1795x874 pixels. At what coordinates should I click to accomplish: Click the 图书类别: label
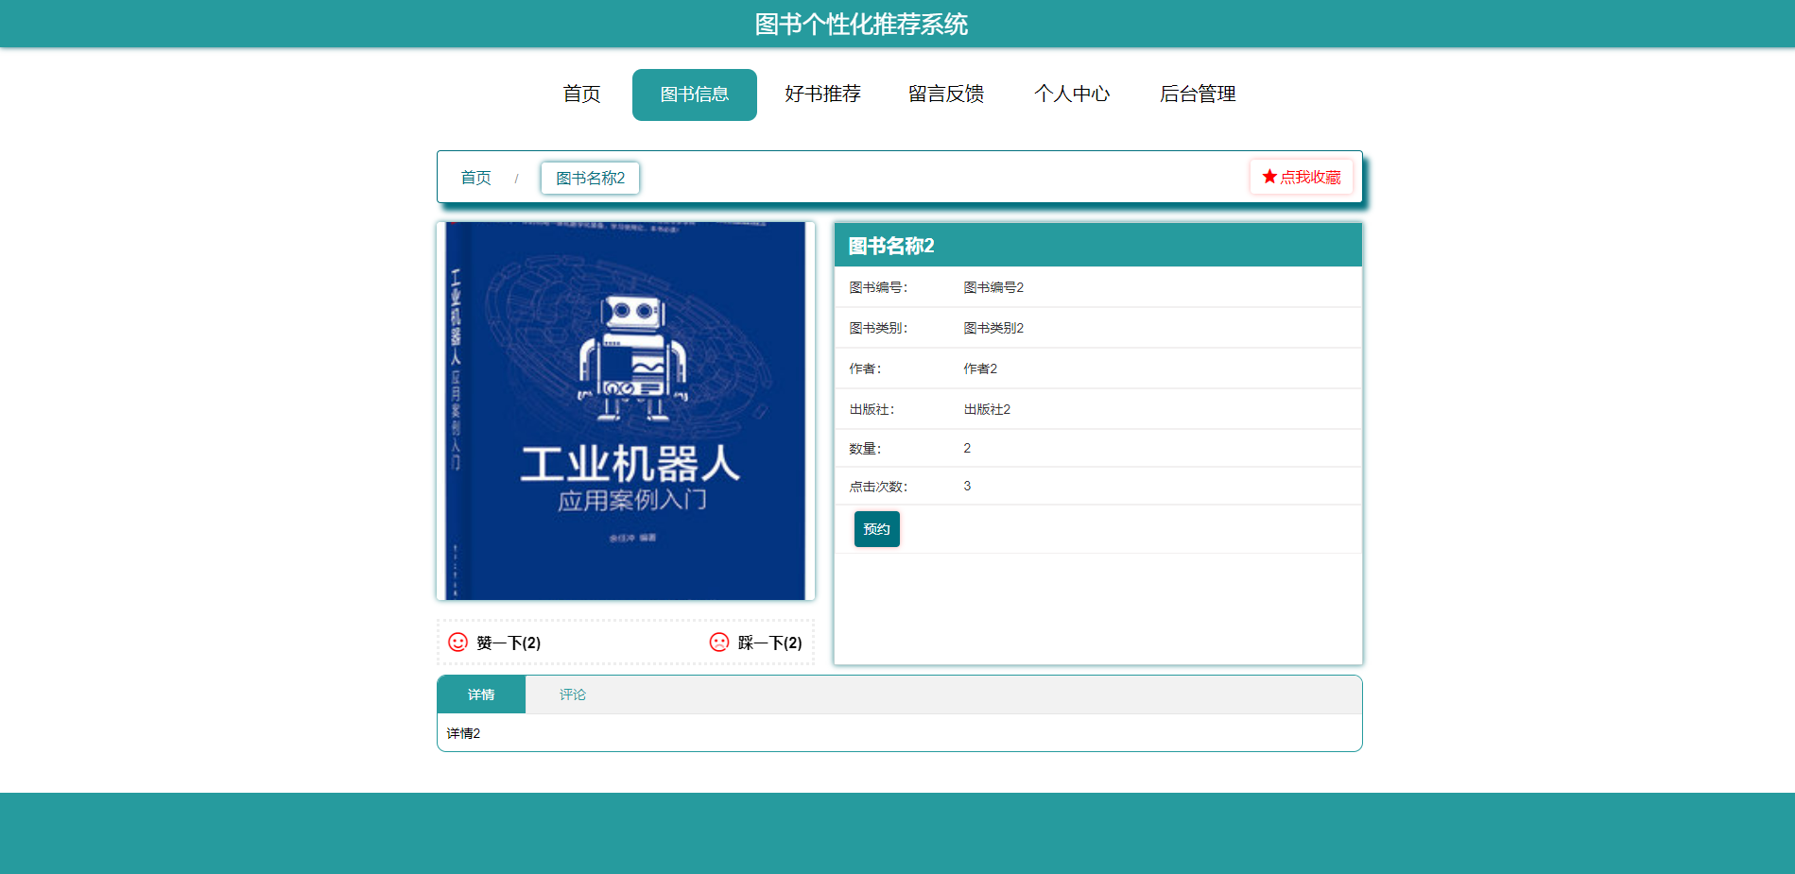click(878, 328)
